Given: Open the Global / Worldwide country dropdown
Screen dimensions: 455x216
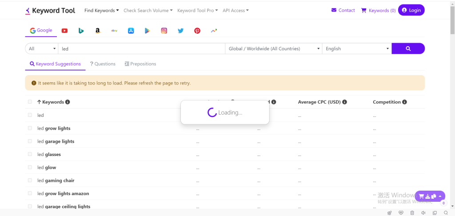Looking at the screenshot, I should tap(274, 48).
